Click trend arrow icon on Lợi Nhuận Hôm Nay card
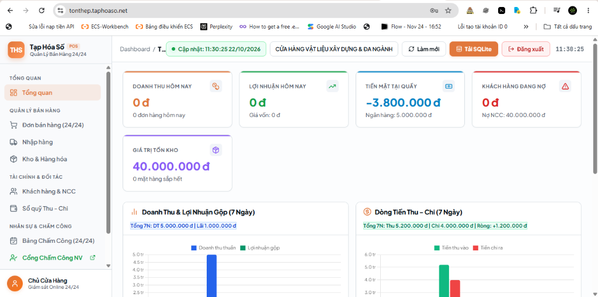598x297 pixels. click(x=332, y=86)
